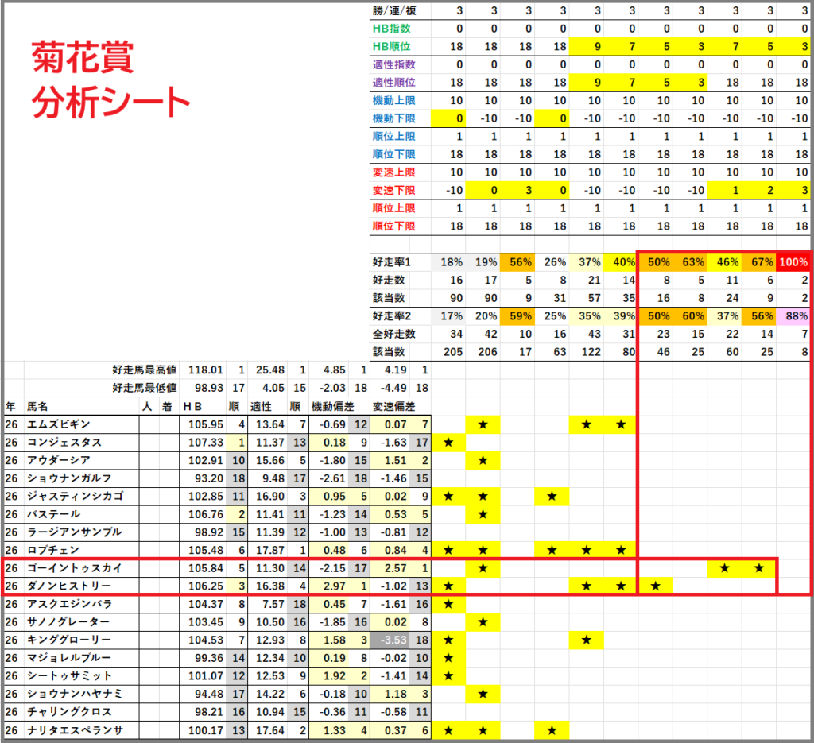Select the horse name ダノンヒストリー
This screenshot has height=743, width=814.
[69, 586]
